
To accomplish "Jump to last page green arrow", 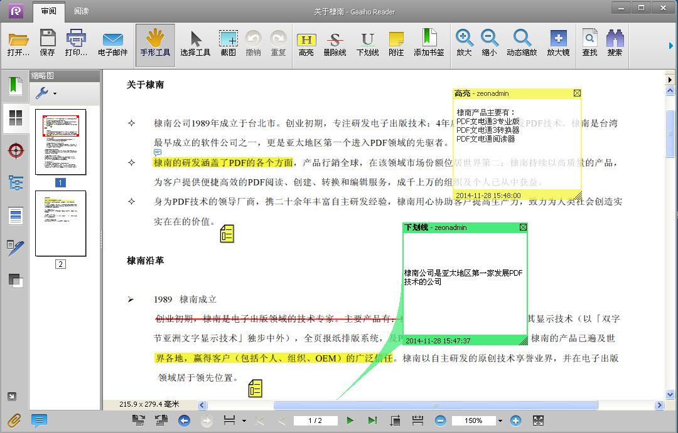I will click(x=372, y=420).
